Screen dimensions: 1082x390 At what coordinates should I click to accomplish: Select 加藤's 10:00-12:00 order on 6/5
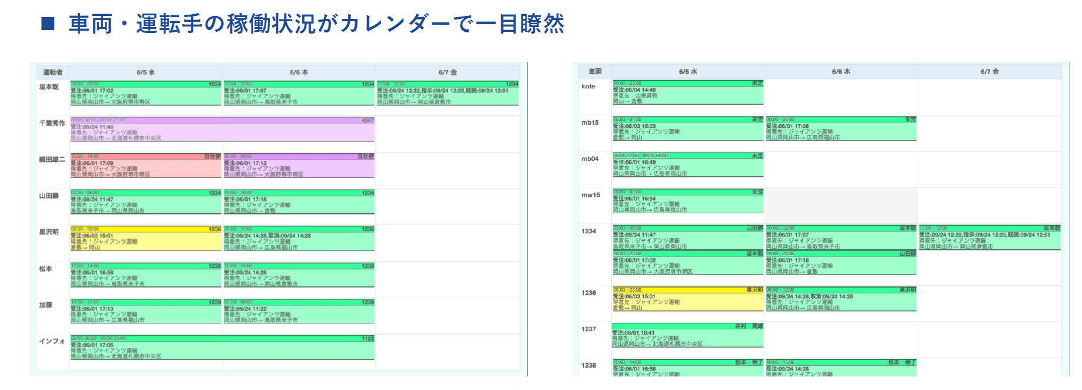[145, 311]
